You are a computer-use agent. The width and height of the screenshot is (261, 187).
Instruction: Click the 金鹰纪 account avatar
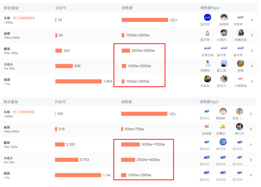pyautogui.click(x=223, y=126)
